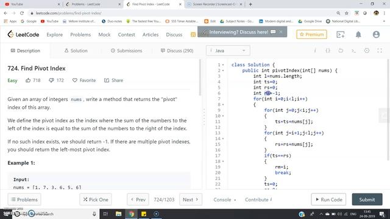This screenshot has height=219, width=390.
Task: Open Task View in taskbar
Action: [105, 214]
